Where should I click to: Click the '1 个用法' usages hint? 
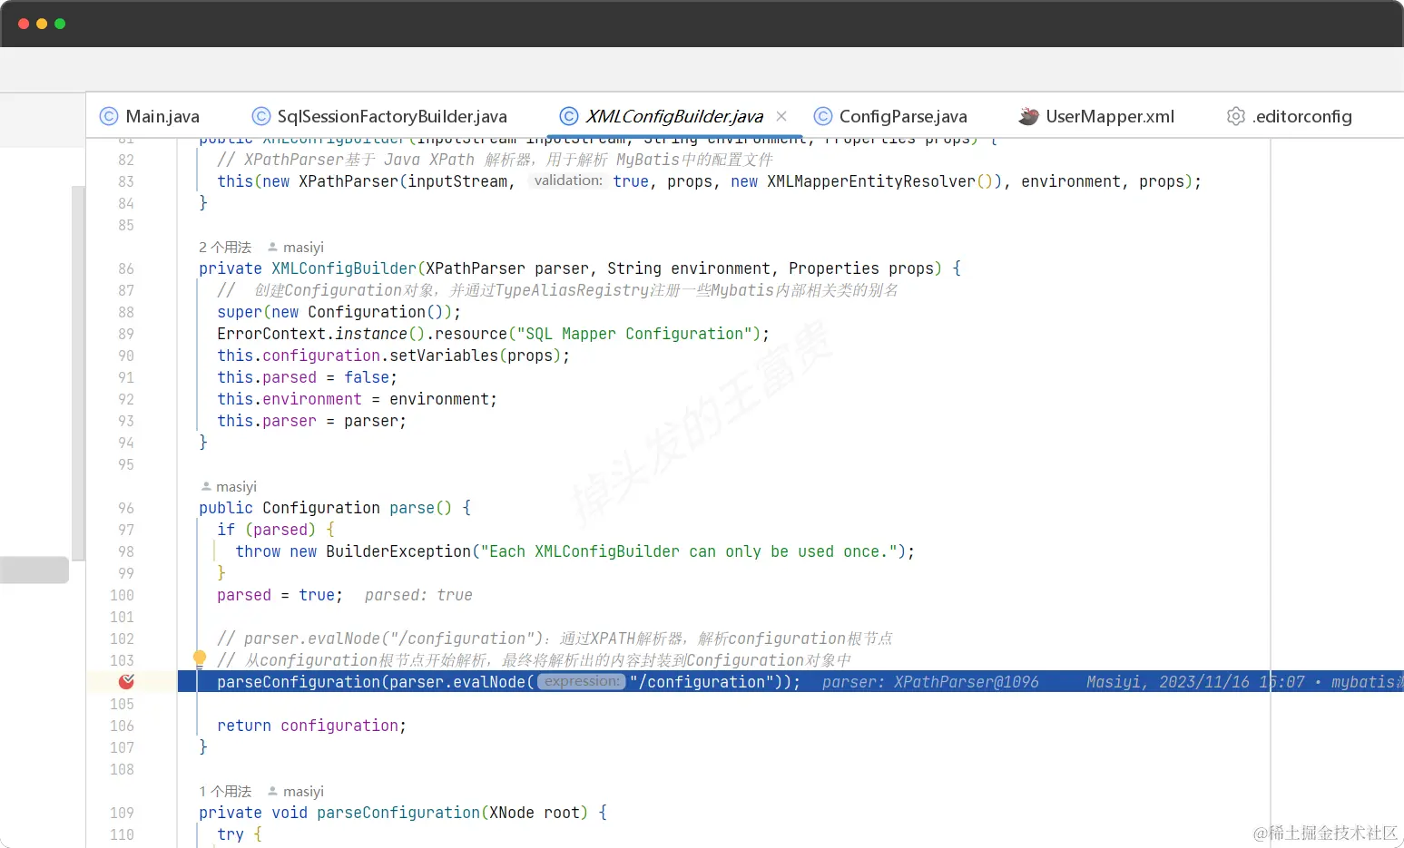pos(225,792)
